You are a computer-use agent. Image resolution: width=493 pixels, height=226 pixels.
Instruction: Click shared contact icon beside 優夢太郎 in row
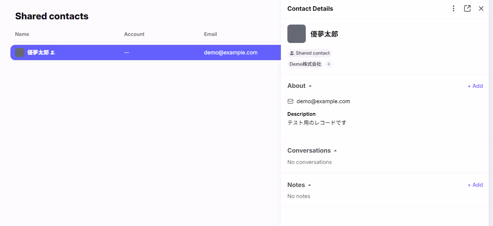[53, 53]
